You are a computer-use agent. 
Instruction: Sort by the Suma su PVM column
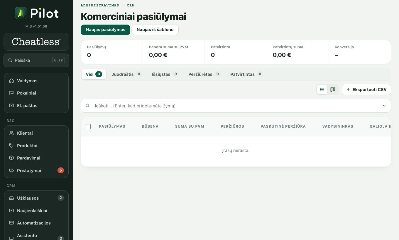click(190, 126)
